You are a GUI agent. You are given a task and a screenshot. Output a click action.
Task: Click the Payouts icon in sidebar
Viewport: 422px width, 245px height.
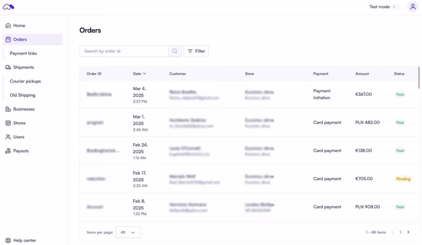[8, 151]
